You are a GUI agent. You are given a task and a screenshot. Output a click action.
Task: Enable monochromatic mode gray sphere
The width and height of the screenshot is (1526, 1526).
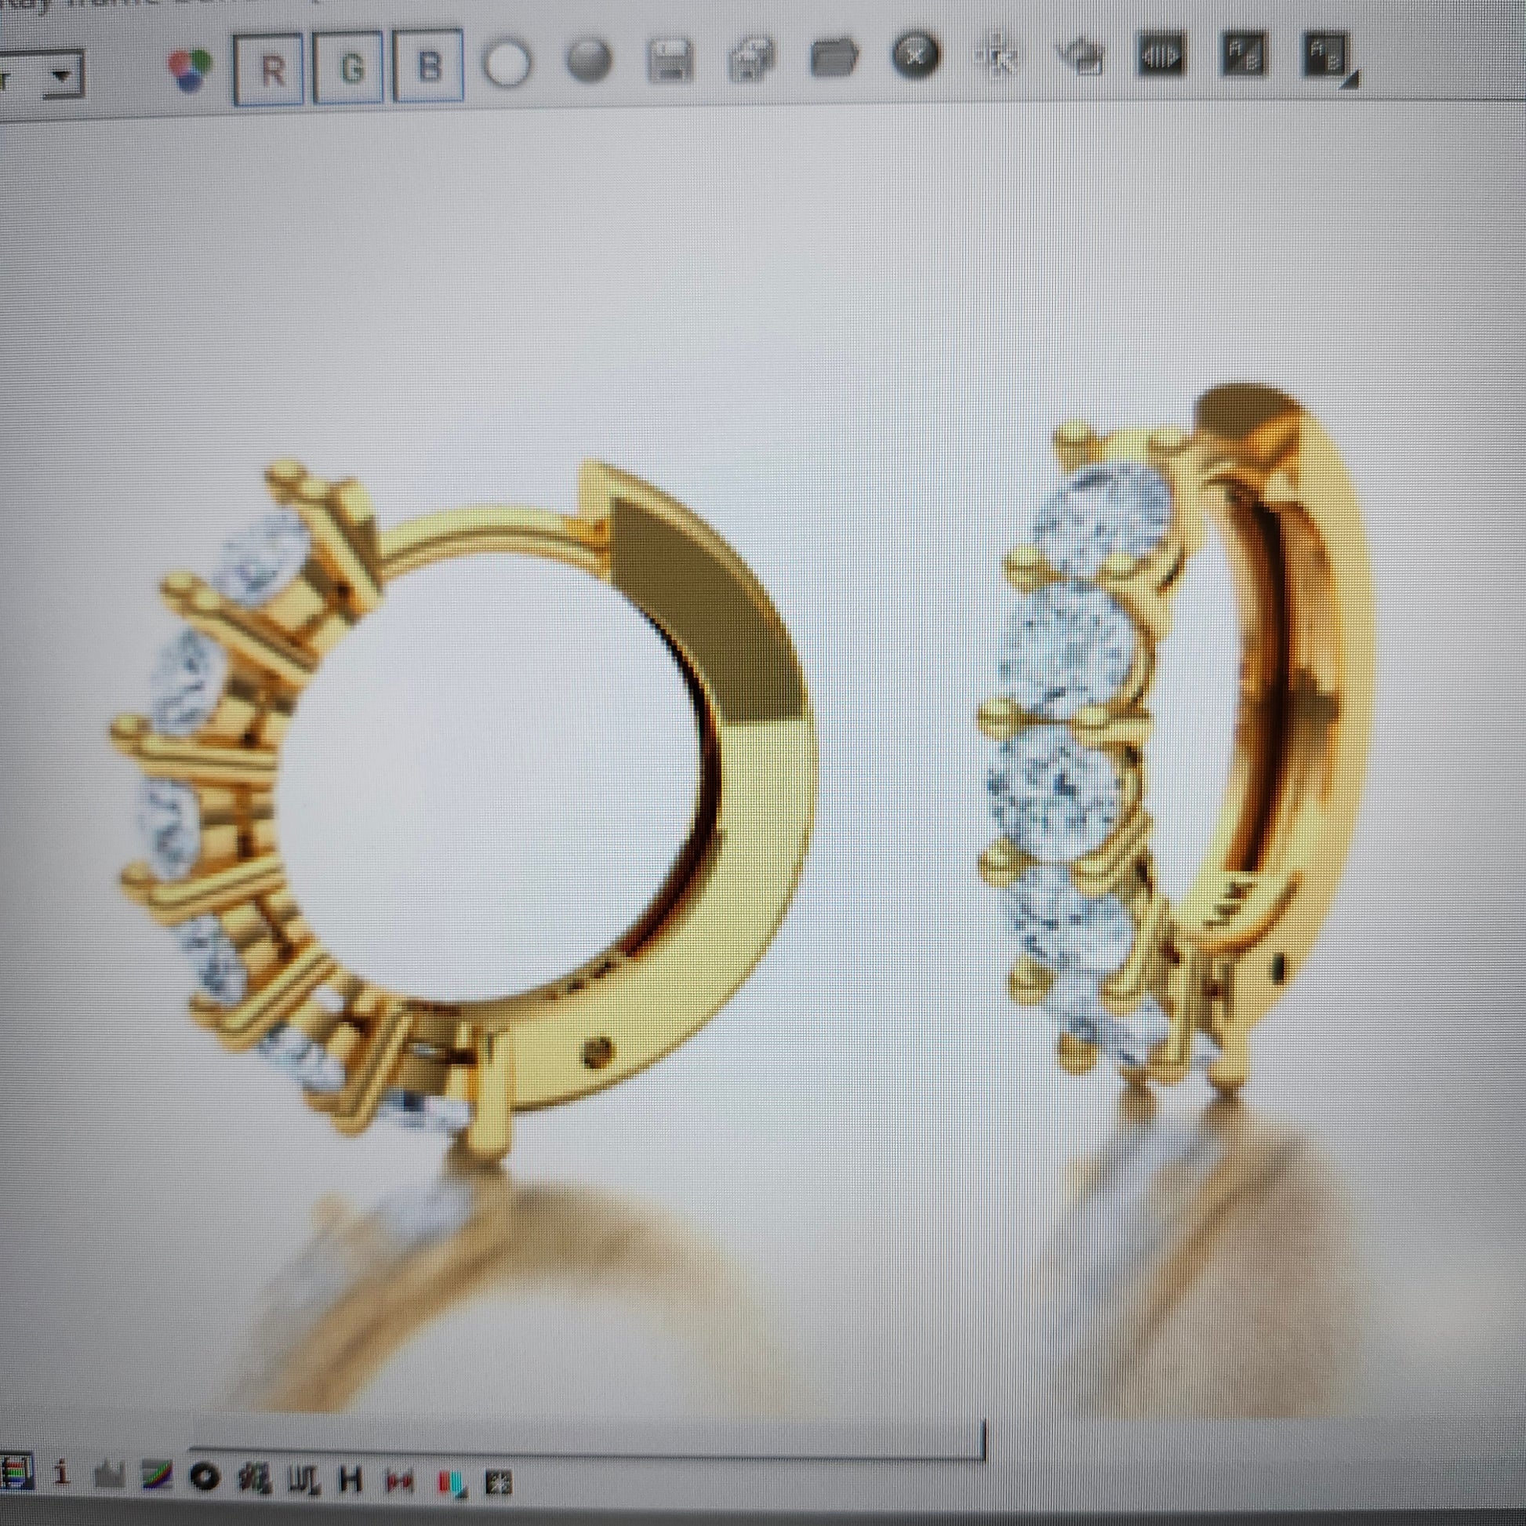[x=588, y=62]
